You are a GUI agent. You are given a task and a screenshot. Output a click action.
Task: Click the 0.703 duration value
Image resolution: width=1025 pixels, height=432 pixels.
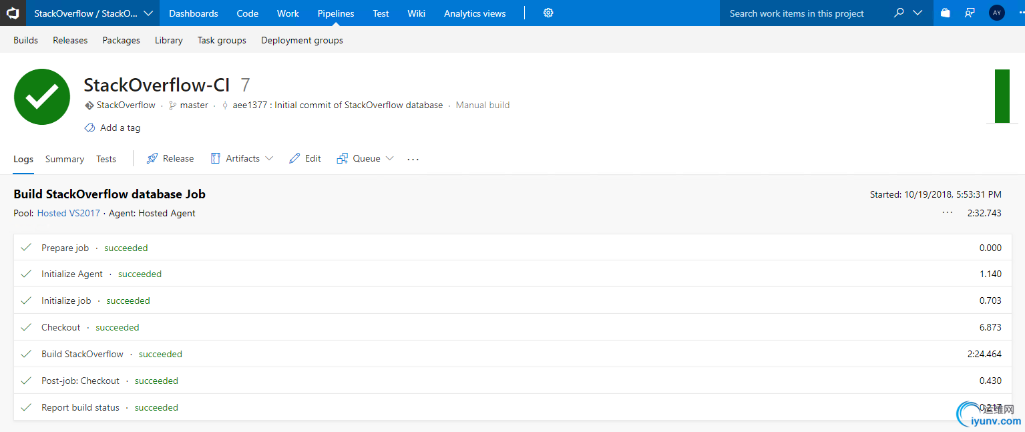(x=990, y=301)
